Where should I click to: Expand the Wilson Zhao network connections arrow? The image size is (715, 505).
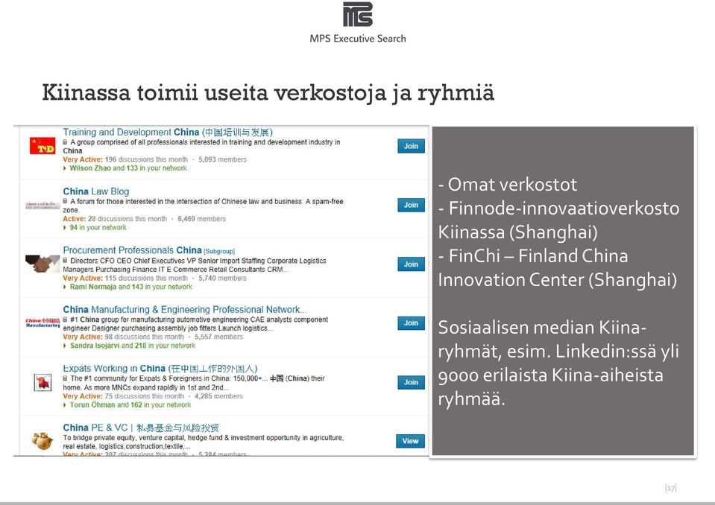point(65,168)
